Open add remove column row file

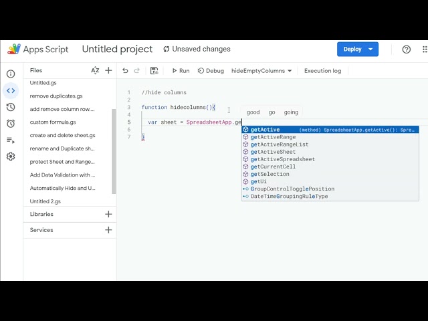(62, 109)
